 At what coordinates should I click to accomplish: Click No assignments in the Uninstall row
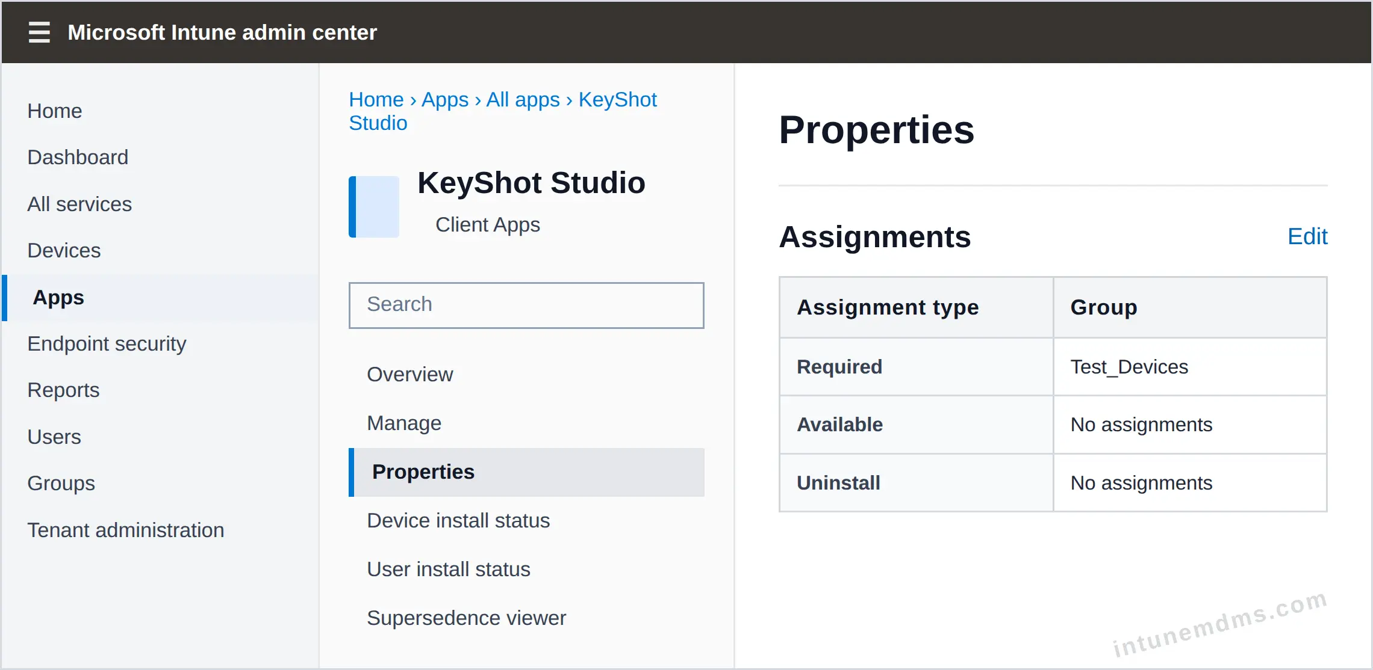(x=1190, y=483)
